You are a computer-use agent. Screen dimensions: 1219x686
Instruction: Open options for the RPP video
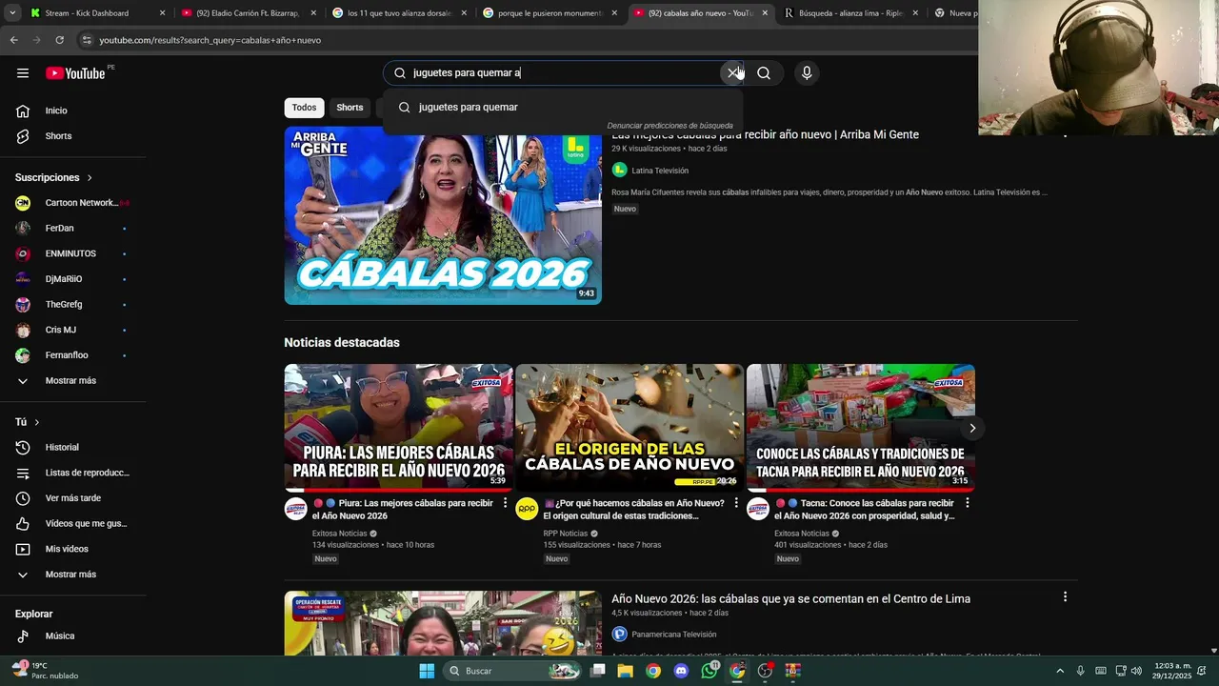pos(736,503)
